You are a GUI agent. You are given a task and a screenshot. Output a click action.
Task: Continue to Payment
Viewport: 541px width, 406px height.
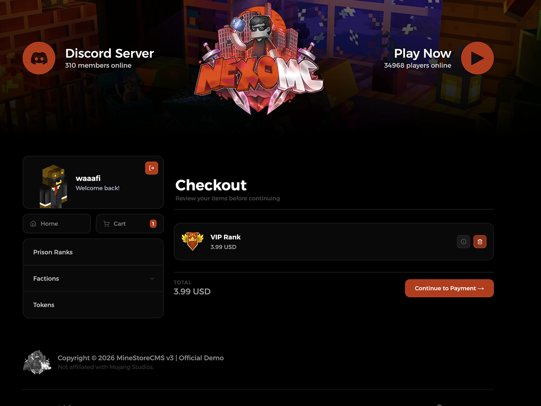449,288
